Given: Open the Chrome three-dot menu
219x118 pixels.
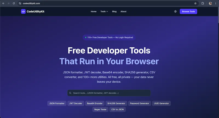Looking at the screenshot, I should (215, 3).
